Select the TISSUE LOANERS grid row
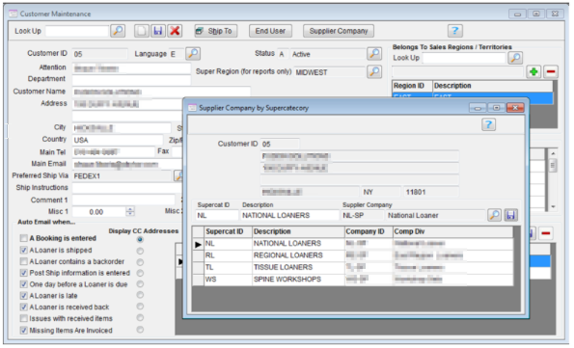 point(353,267)
